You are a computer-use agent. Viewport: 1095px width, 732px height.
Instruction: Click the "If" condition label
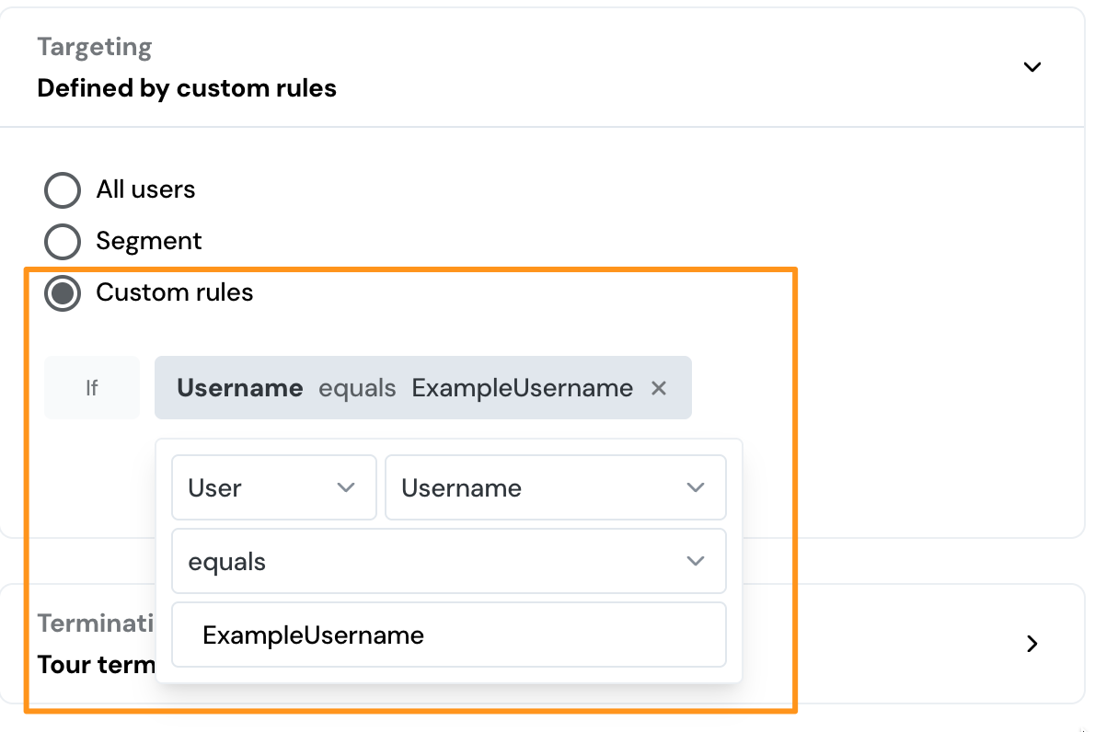(92, 388)
